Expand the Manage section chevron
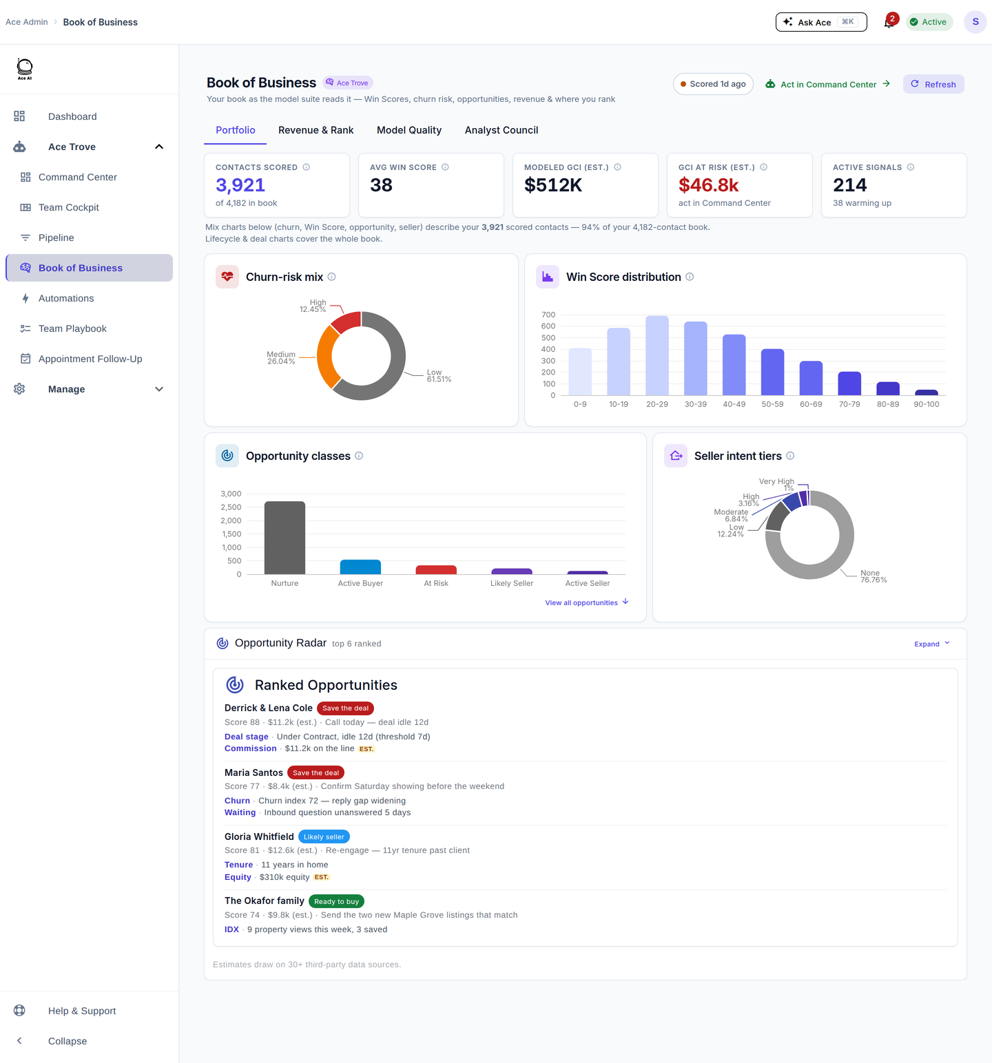The height and width of the screenshot is (1063, 992). [159, 389]
